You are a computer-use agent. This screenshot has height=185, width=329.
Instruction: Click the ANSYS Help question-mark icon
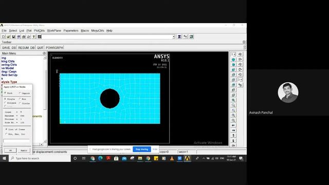34,36
